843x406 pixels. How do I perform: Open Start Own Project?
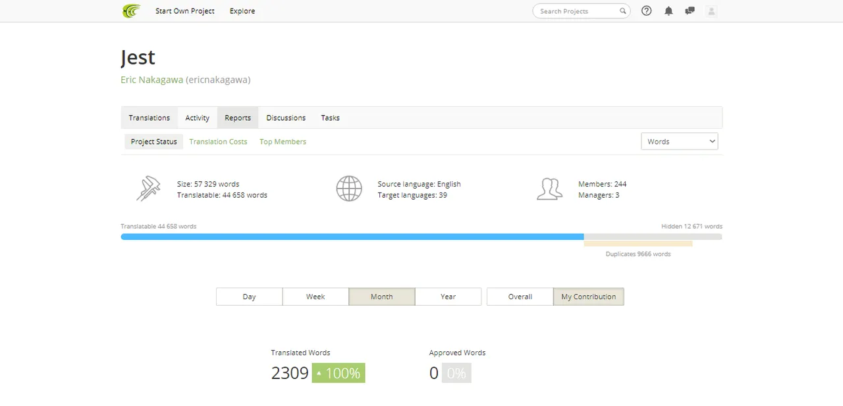tap(185, 11)
